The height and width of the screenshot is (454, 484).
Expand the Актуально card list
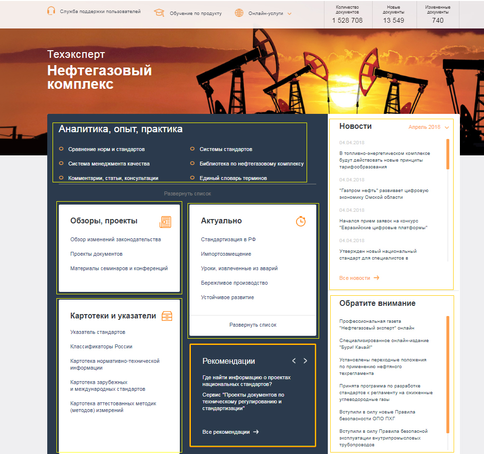253,325
